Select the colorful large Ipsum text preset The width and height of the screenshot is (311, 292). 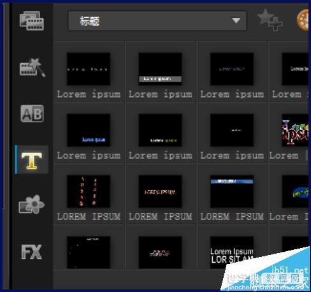(x=295, y=130)
